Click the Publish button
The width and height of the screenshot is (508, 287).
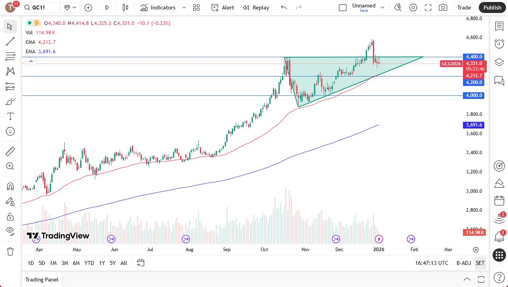click(492, 7)
